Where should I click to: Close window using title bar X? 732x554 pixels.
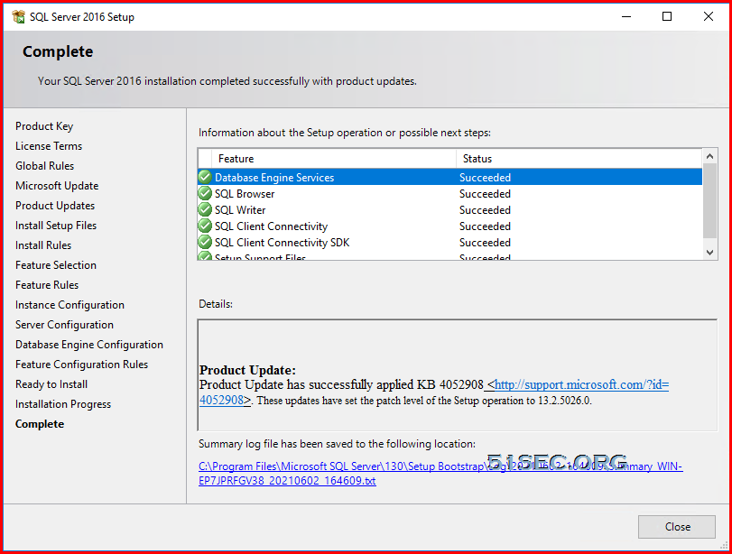[x=709, y=17]
